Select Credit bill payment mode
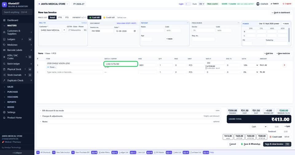295x155 pixels. click(x=109, y=18)
